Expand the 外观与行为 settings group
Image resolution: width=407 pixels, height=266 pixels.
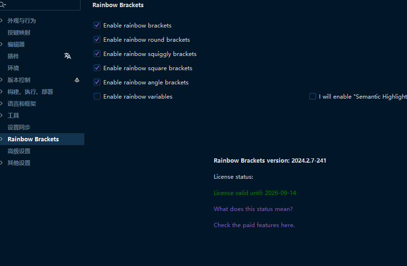[2, 21]
